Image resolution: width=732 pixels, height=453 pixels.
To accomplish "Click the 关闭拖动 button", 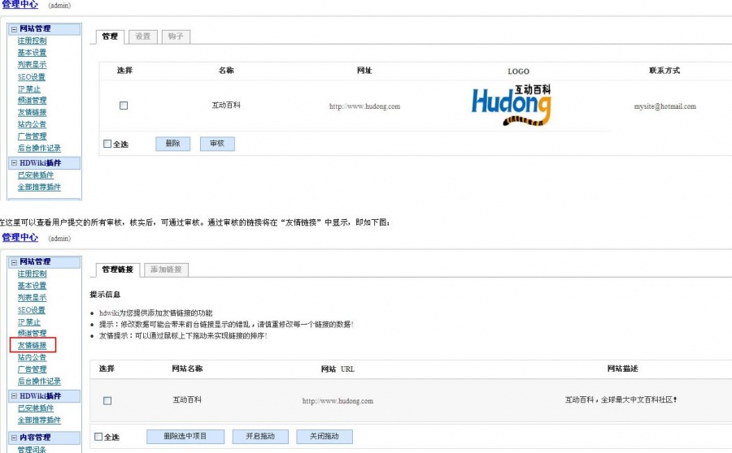I will (325, 437).
